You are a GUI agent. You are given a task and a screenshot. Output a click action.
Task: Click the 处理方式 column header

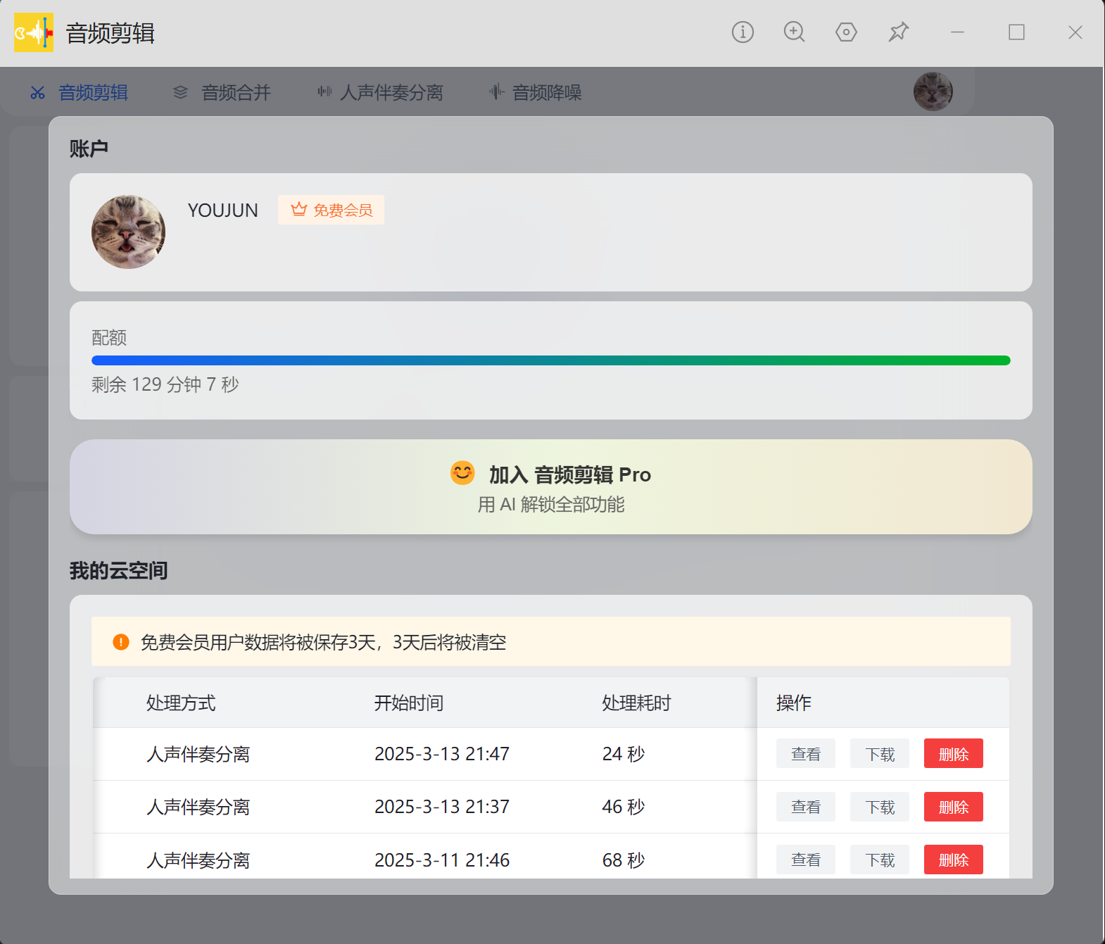click(181, 703)
